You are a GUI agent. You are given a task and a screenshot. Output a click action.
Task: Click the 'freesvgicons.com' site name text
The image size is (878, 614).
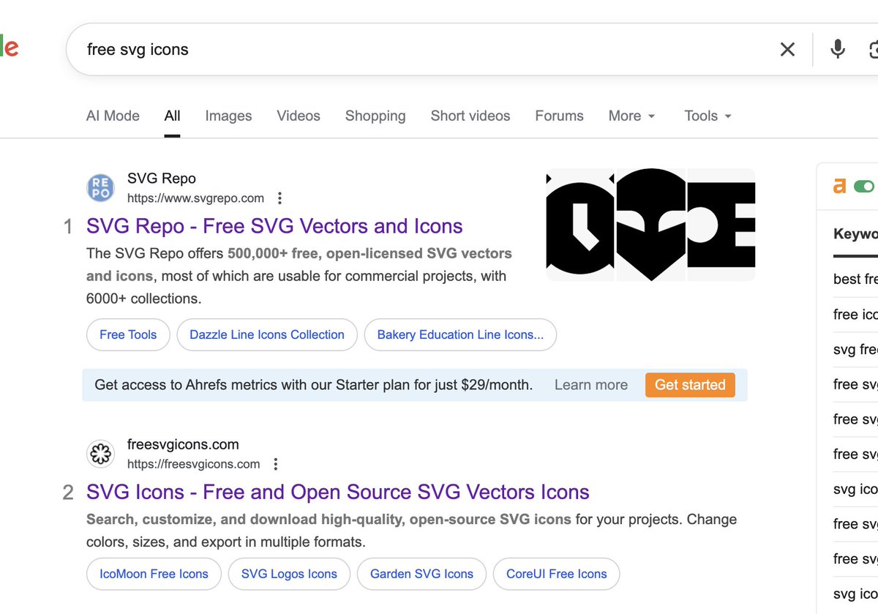(183, 444)
